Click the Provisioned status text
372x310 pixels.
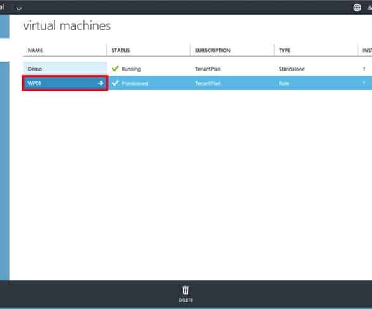pos(135,83)
